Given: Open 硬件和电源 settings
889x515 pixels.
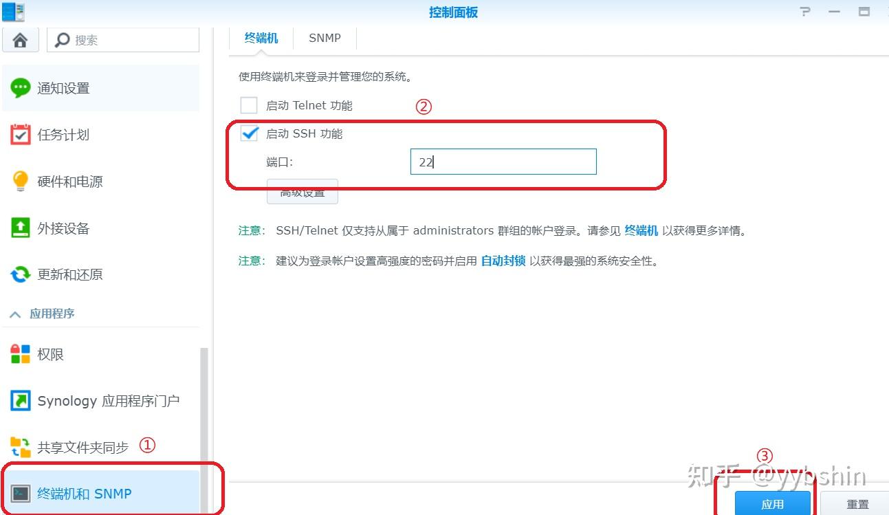Looking at the screenshot, I should pos(69,181).
